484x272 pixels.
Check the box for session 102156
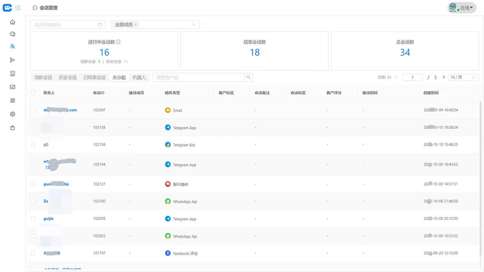click(33, 144)
